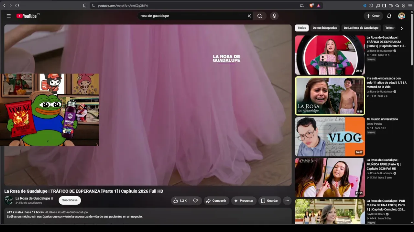
Task: Click the Suscribirse button
Action: point(70,200)
